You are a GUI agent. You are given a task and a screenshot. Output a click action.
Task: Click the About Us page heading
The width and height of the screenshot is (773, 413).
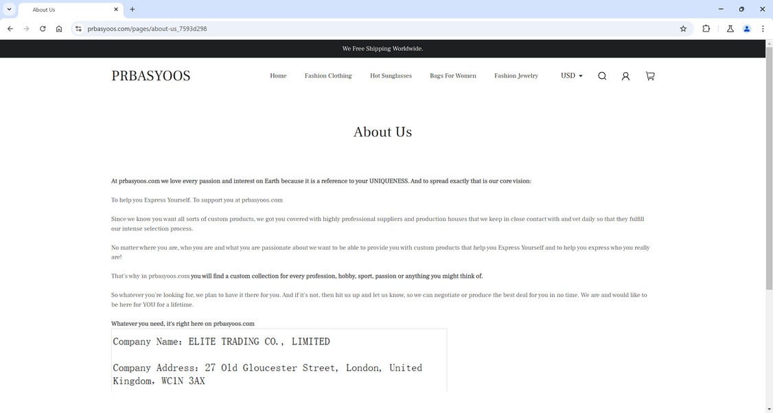(382, 132)
